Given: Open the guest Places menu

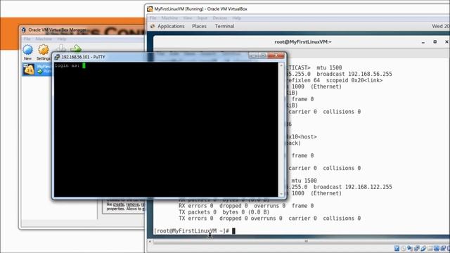Looking at the screenshot, I should tap(199, 26).
